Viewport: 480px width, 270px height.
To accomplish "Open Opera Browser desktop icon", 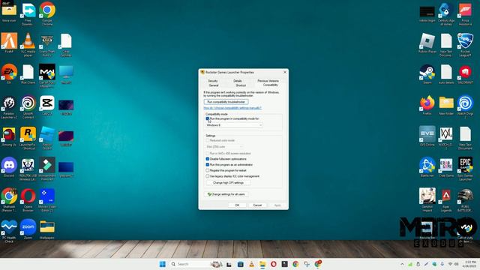I will click(x=28, y=200).
